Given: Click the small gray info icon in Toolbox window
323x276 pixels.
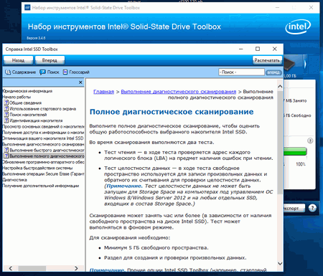Looking at the screenshot, I should (x=310, y=141).
